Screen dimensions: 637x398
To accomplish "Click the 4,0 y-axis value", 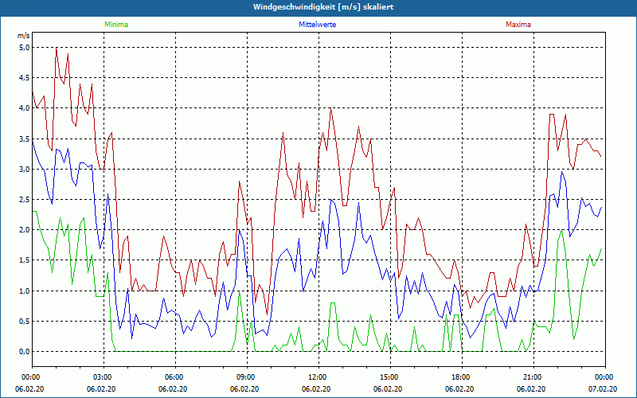I will click(x=25, y=108).
